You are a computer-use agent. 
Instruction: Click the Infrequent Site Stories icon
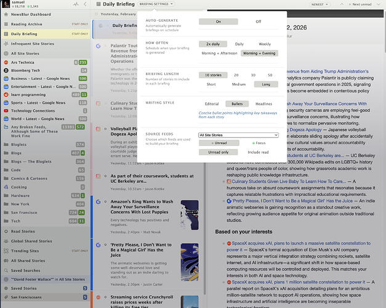point(6,44)
